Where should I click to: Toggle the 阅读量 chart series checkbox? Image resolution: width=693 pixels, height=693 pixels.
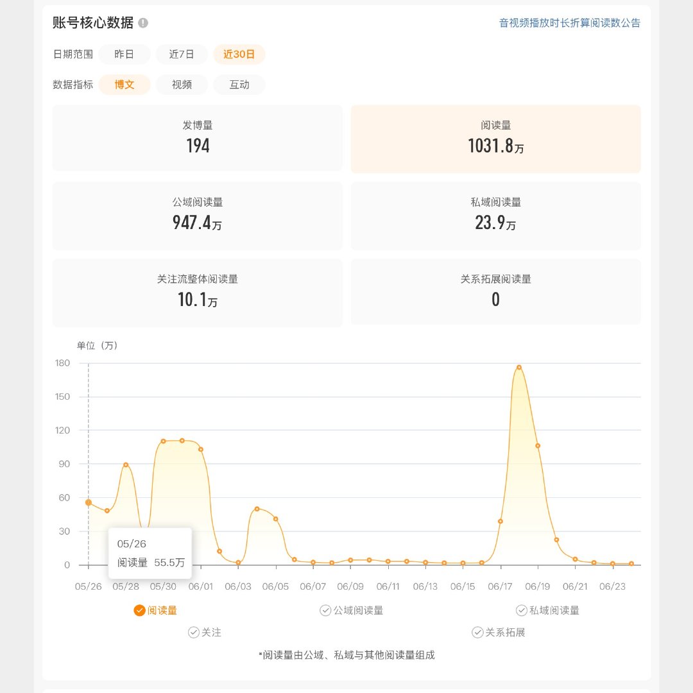(x=140, y=610)
